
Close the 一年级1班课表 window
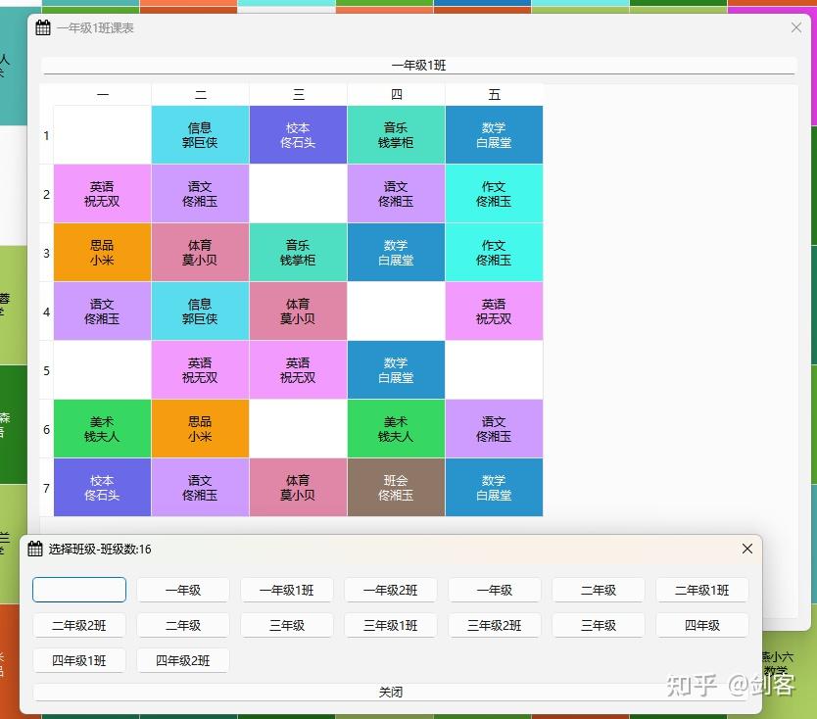pyautogui.click(x=796, y=27)
